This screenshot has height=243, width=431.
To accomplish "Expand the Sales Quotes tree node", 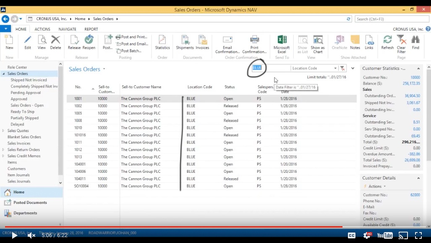I will point(3,131).
